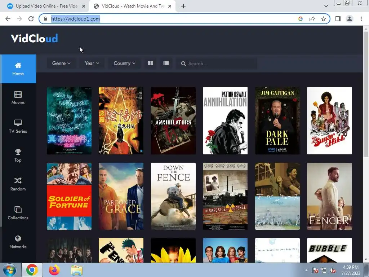Launch Firefox from the taskbar
Screen dimensions: 369x277
click(x=54, y=270)
